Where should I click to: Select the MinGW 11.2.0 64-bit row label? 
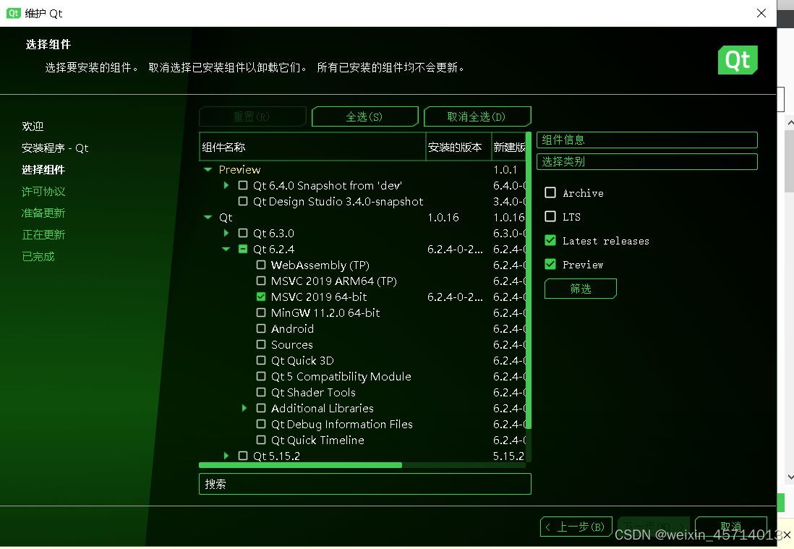point(325,313)
